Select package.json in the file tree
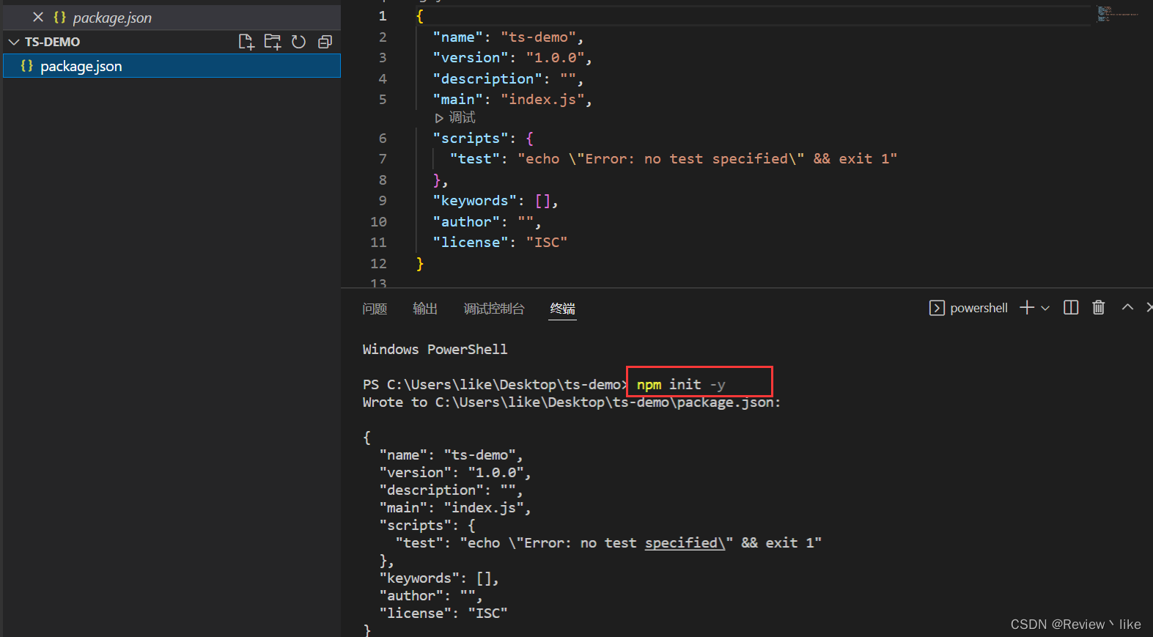The image size is (1153, 637). (x=172, y=66)
